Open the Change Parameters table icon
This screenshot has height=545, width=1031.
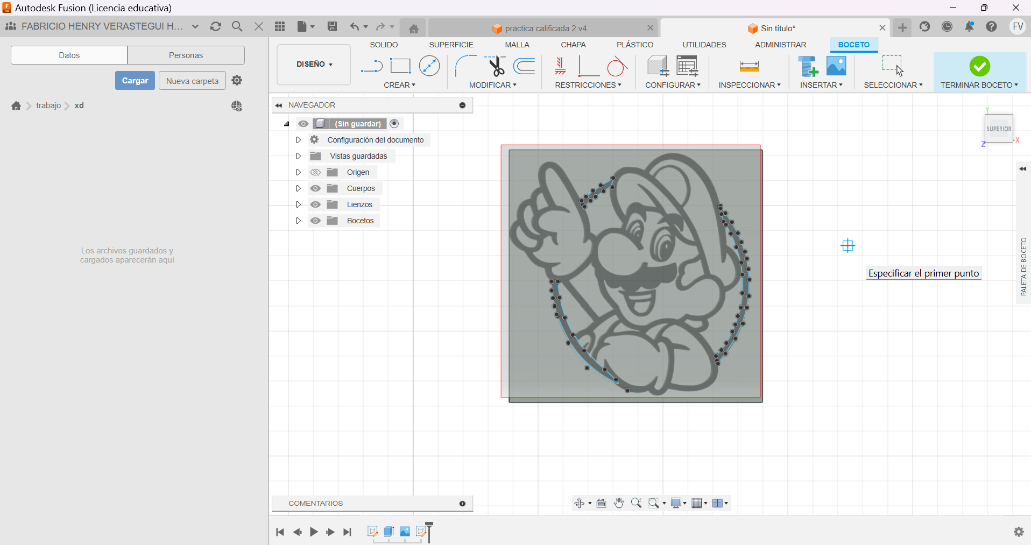687,66
